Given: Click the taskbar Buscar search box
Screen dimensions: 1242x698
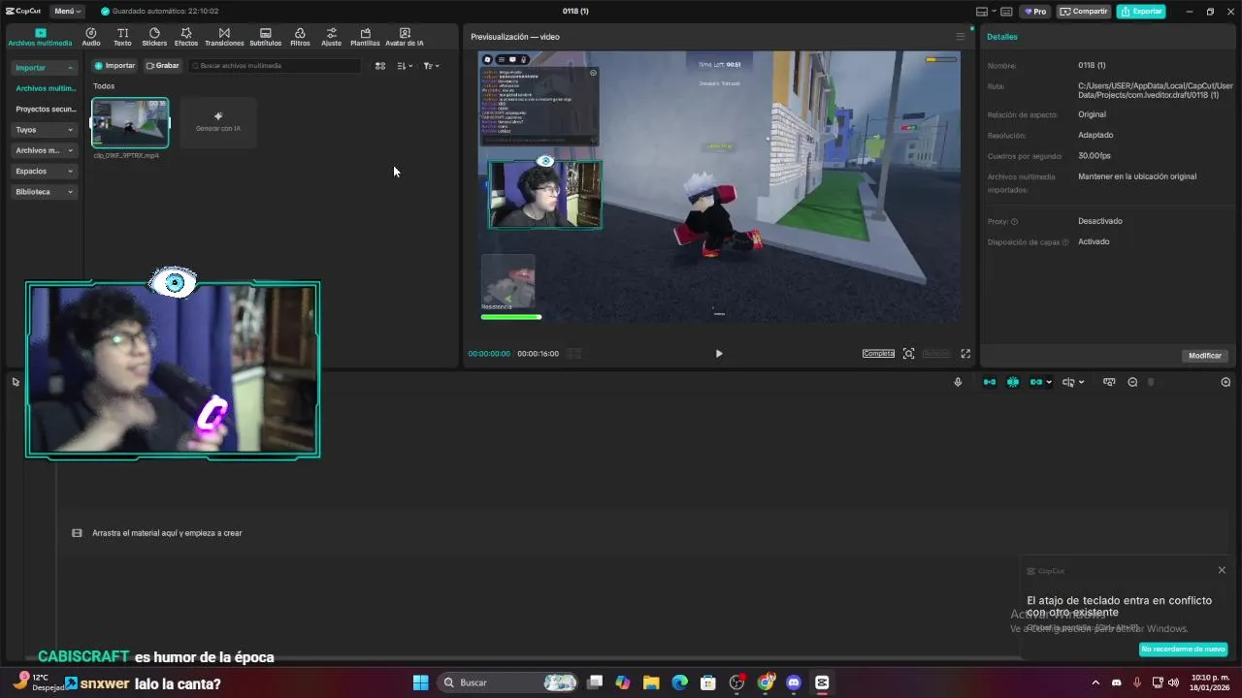Looking at the screenshot, I should (x=509, y=682).
